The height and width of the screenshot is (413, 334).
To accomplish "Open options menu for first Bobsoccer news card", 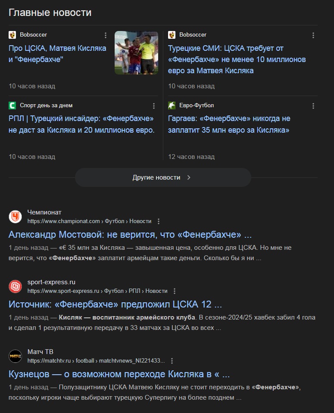I will coord(106,35).
